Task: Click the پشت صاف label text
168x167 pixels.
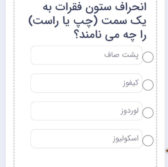Action: 121,55
